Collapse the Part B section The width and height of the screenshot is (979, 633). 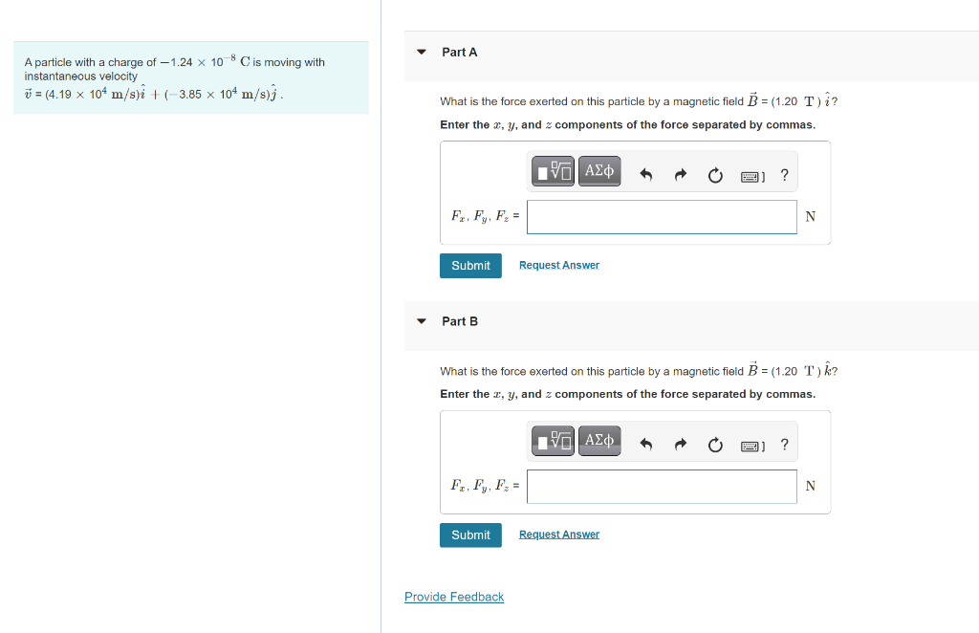[x=422, y=321]
